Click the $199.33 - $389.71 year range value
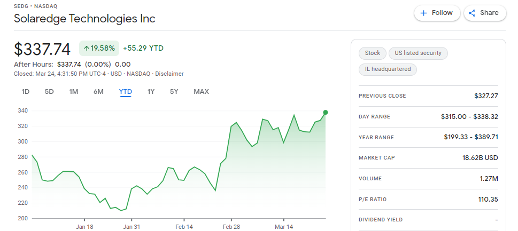Screen dimensions: 518x231 tap(471, 137)
